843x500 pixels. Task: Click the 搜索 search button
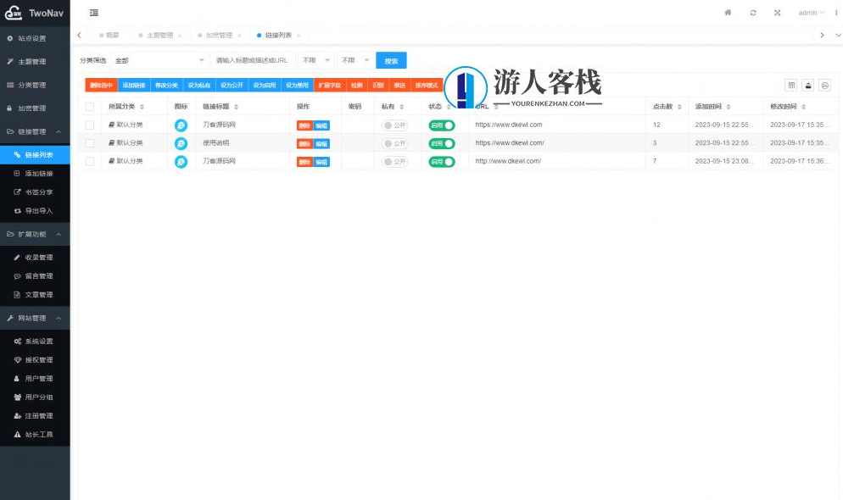pyautogui.click(x=391, y=60)
